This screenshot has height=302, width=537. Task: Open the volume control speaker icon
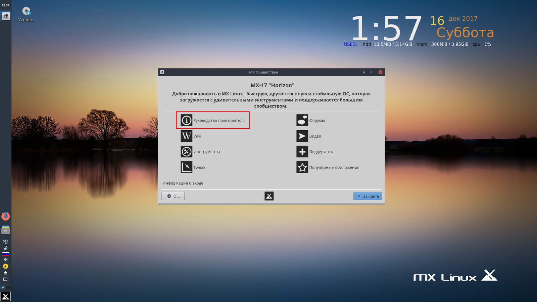coord(5,259)
